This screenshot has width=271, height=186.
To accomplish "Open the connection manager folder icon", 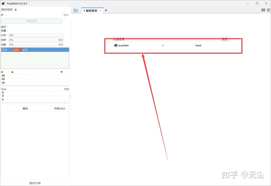I will [x=76, y=11].
